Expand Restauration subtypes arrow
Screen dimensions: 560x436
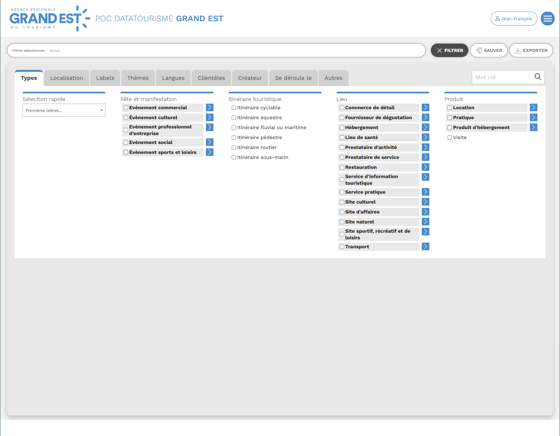pyautogui.click(x=425, y=167)
